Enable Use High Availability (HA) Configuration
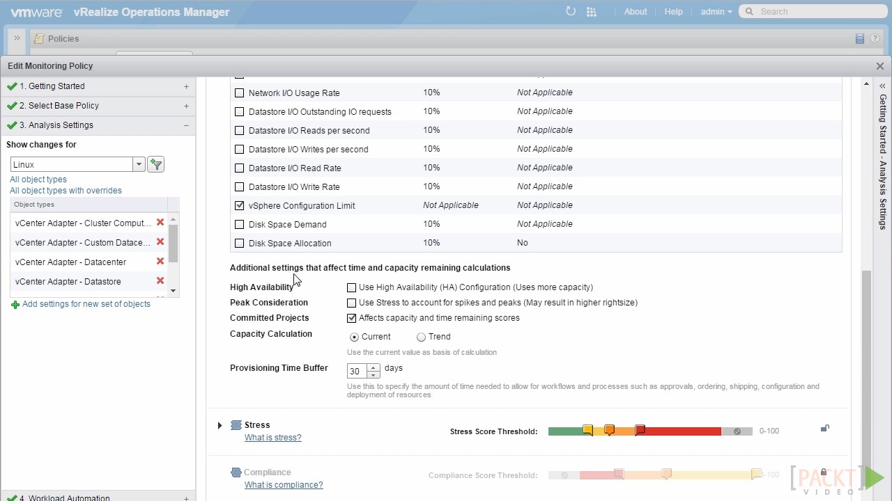Viewport: 892px width, 501px height. [352, 287]
